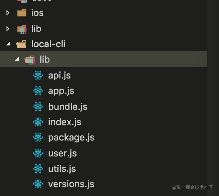Viewport: 219px width, 196px height.
Task: Click the React icon next to versions.js
Action: [38, 184]
